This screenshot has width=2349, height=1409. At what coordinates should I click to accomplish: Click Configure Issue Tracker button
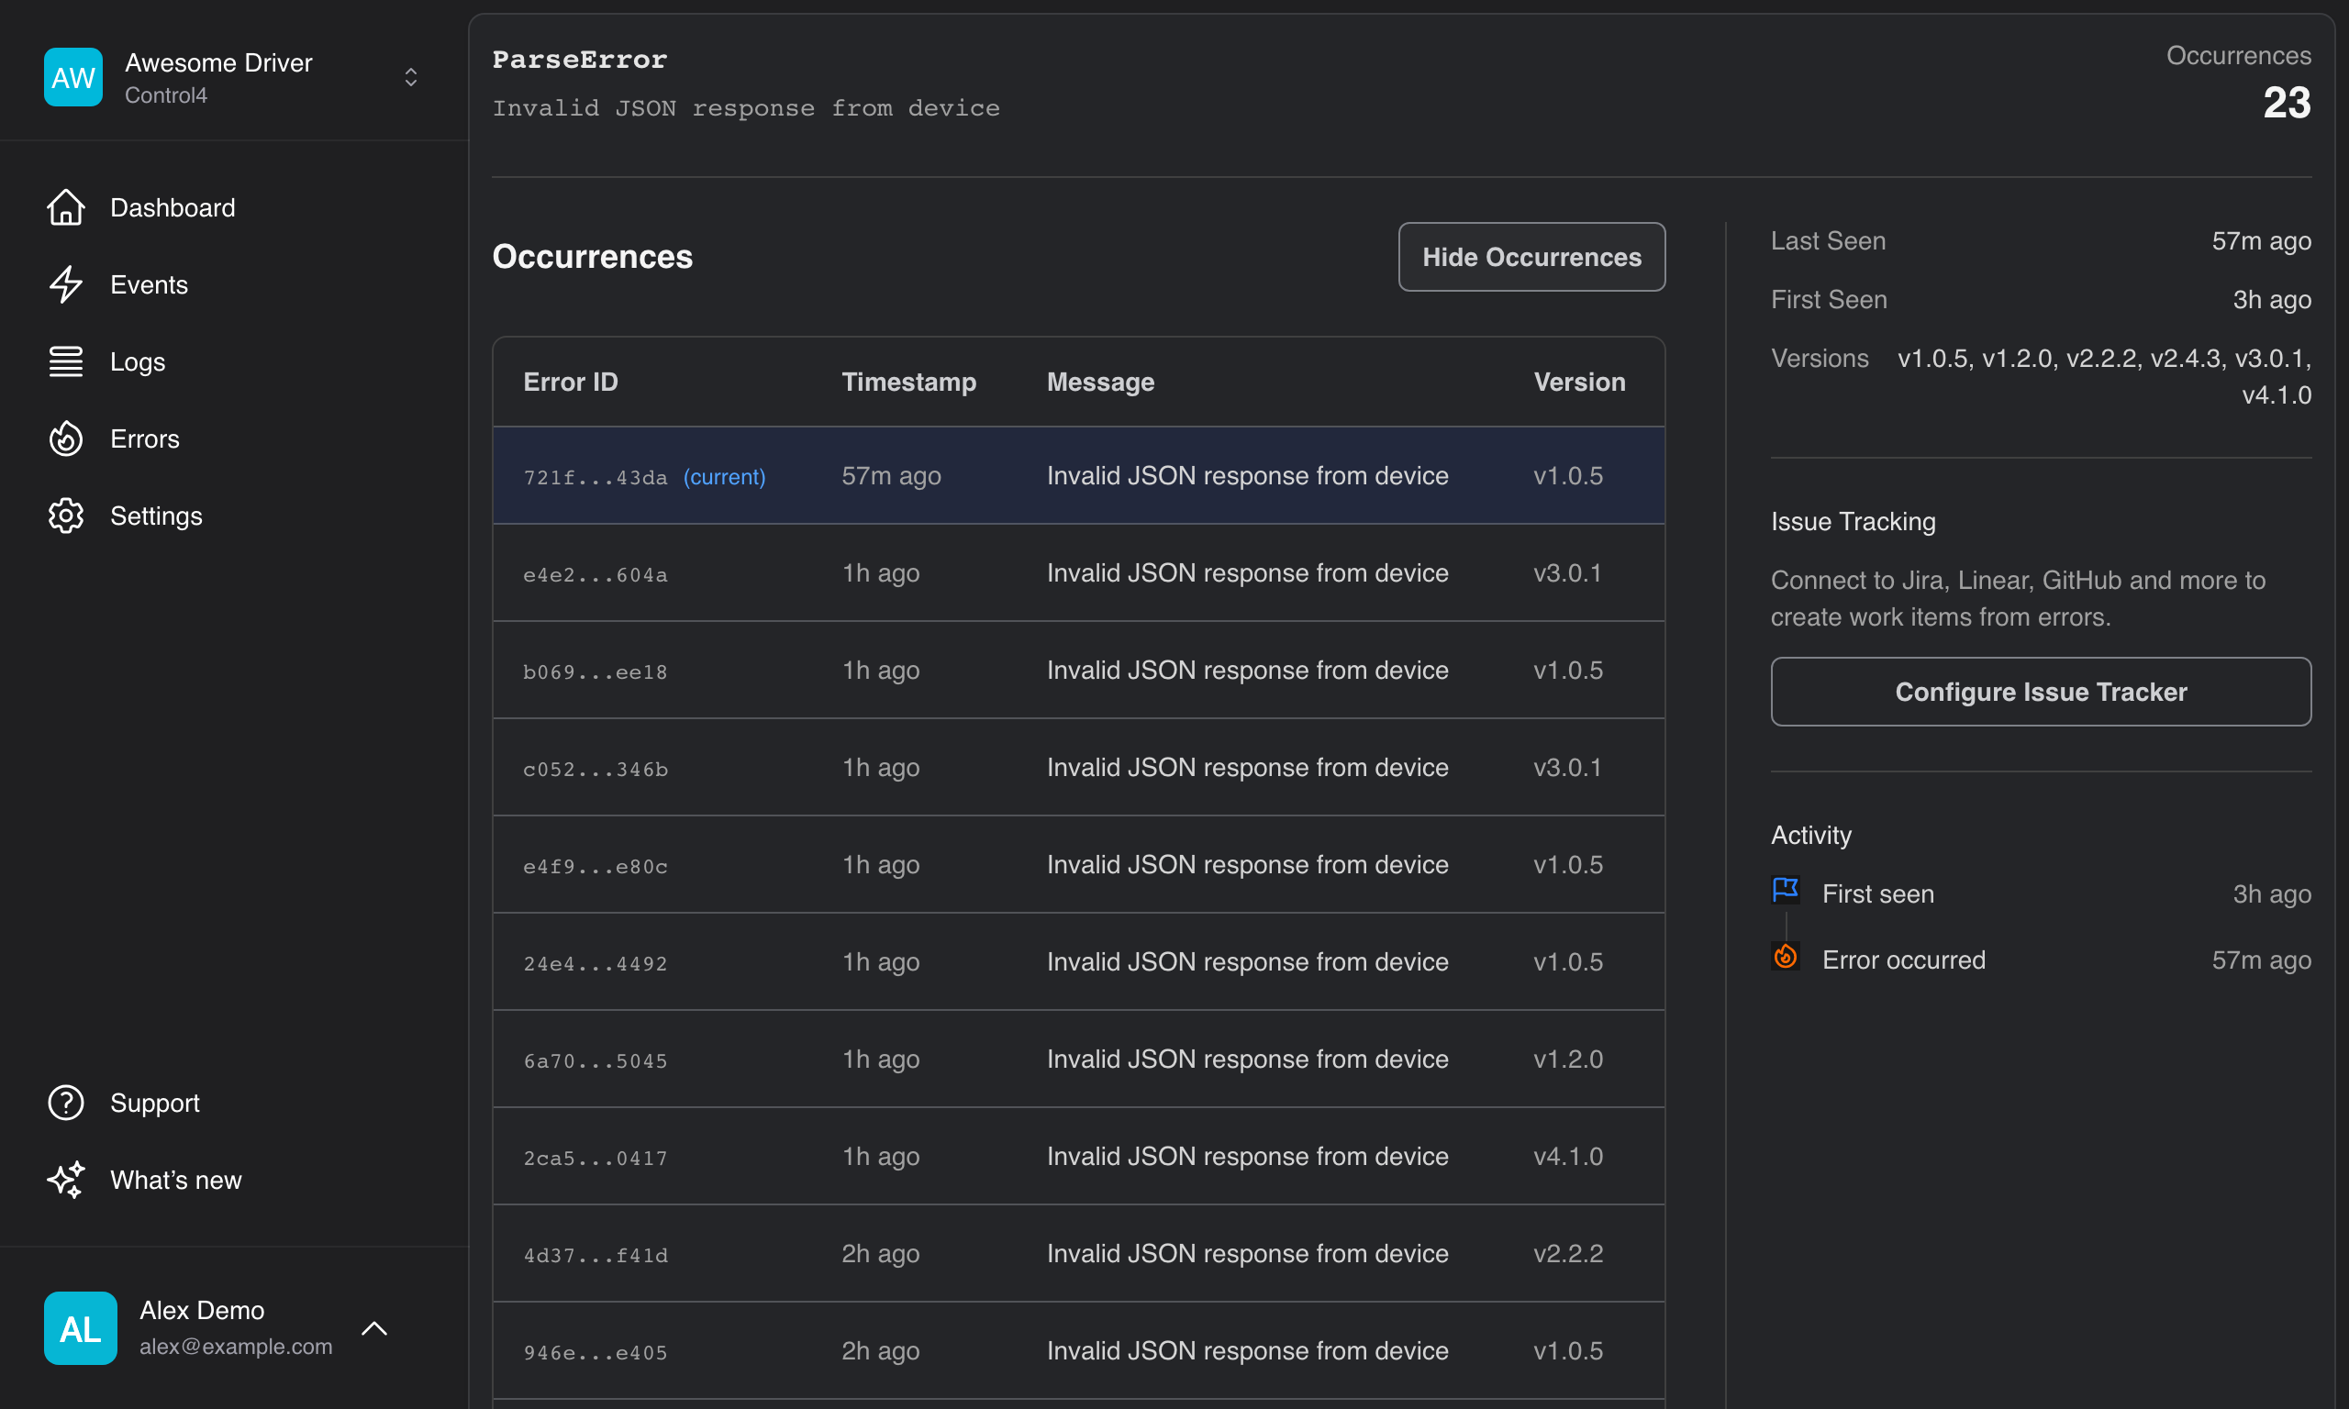pyautogui.click(x=2041, y=692)
